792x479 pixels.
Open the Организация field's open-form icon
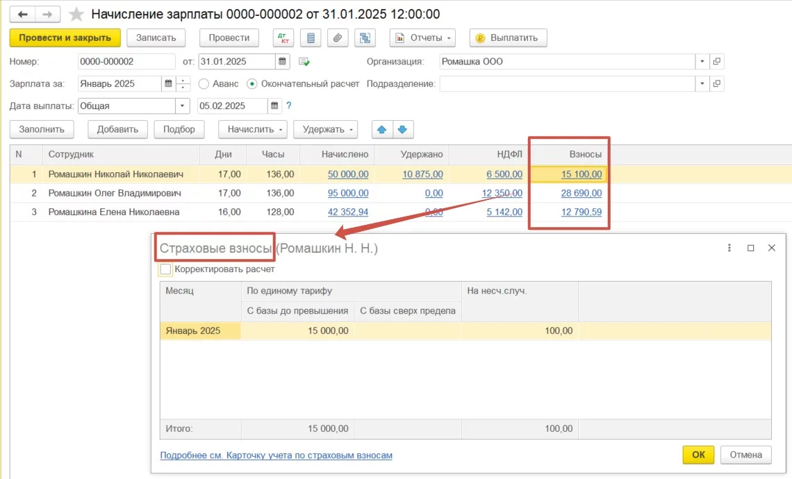tap(717, 62)
